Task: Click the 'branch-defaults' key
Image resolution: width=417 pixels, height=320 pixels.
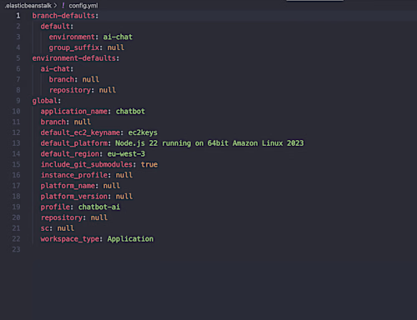Action: coord(63,16)
